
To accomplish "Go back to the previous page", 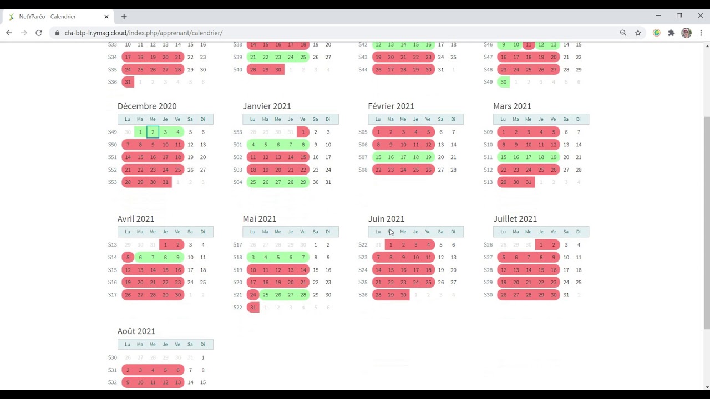I will point(9,33).
